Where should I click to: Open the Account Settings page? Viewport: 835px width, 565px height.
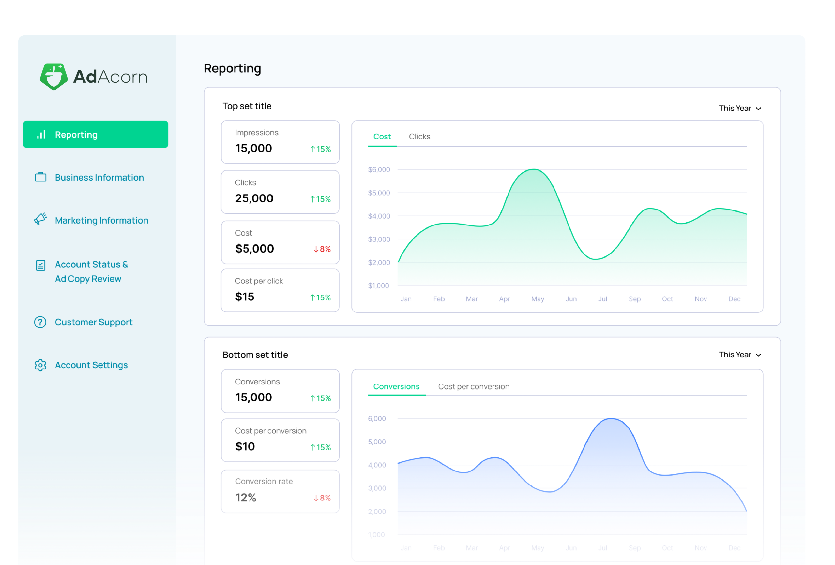[91, 365]
